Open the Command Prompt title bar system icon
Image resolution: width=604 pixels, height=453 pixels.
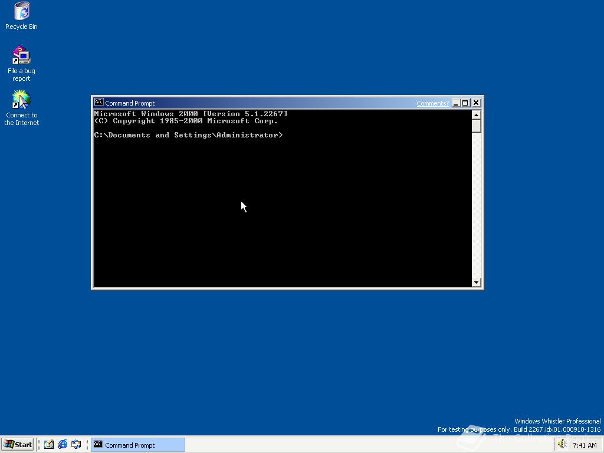tap(99, 103)
